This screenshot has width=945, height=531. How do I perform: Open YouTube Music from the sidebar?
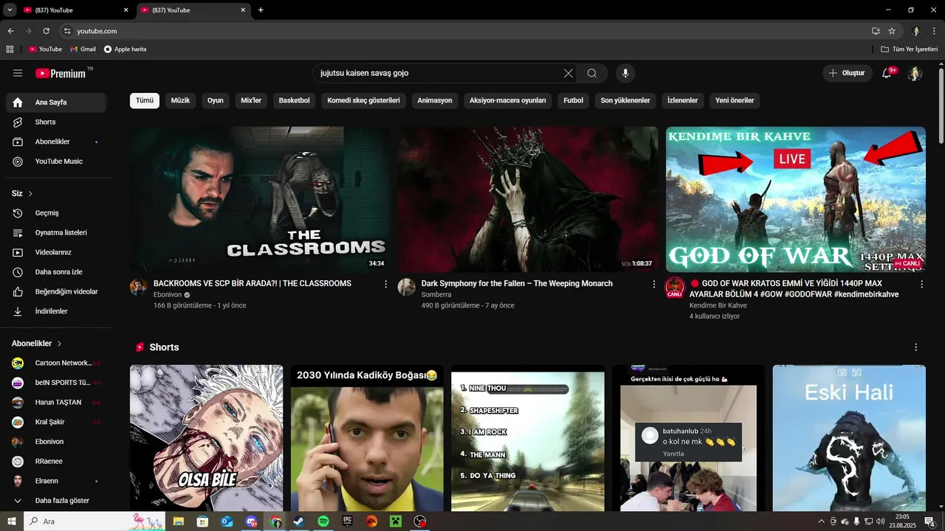tap(56, 161)
